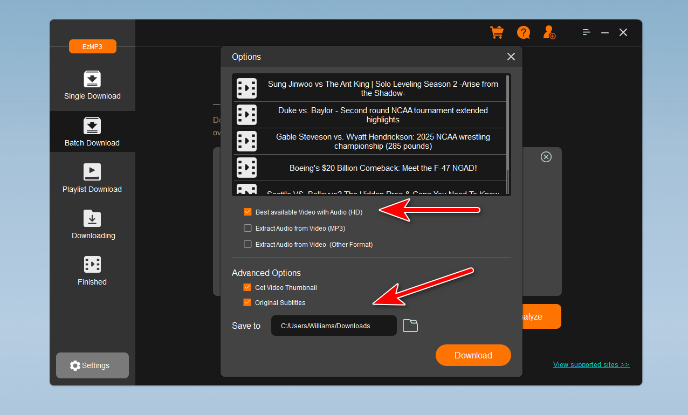Select Gable Steveson vs. Wyatt Hendrickson title

click(x=383, y=141)
